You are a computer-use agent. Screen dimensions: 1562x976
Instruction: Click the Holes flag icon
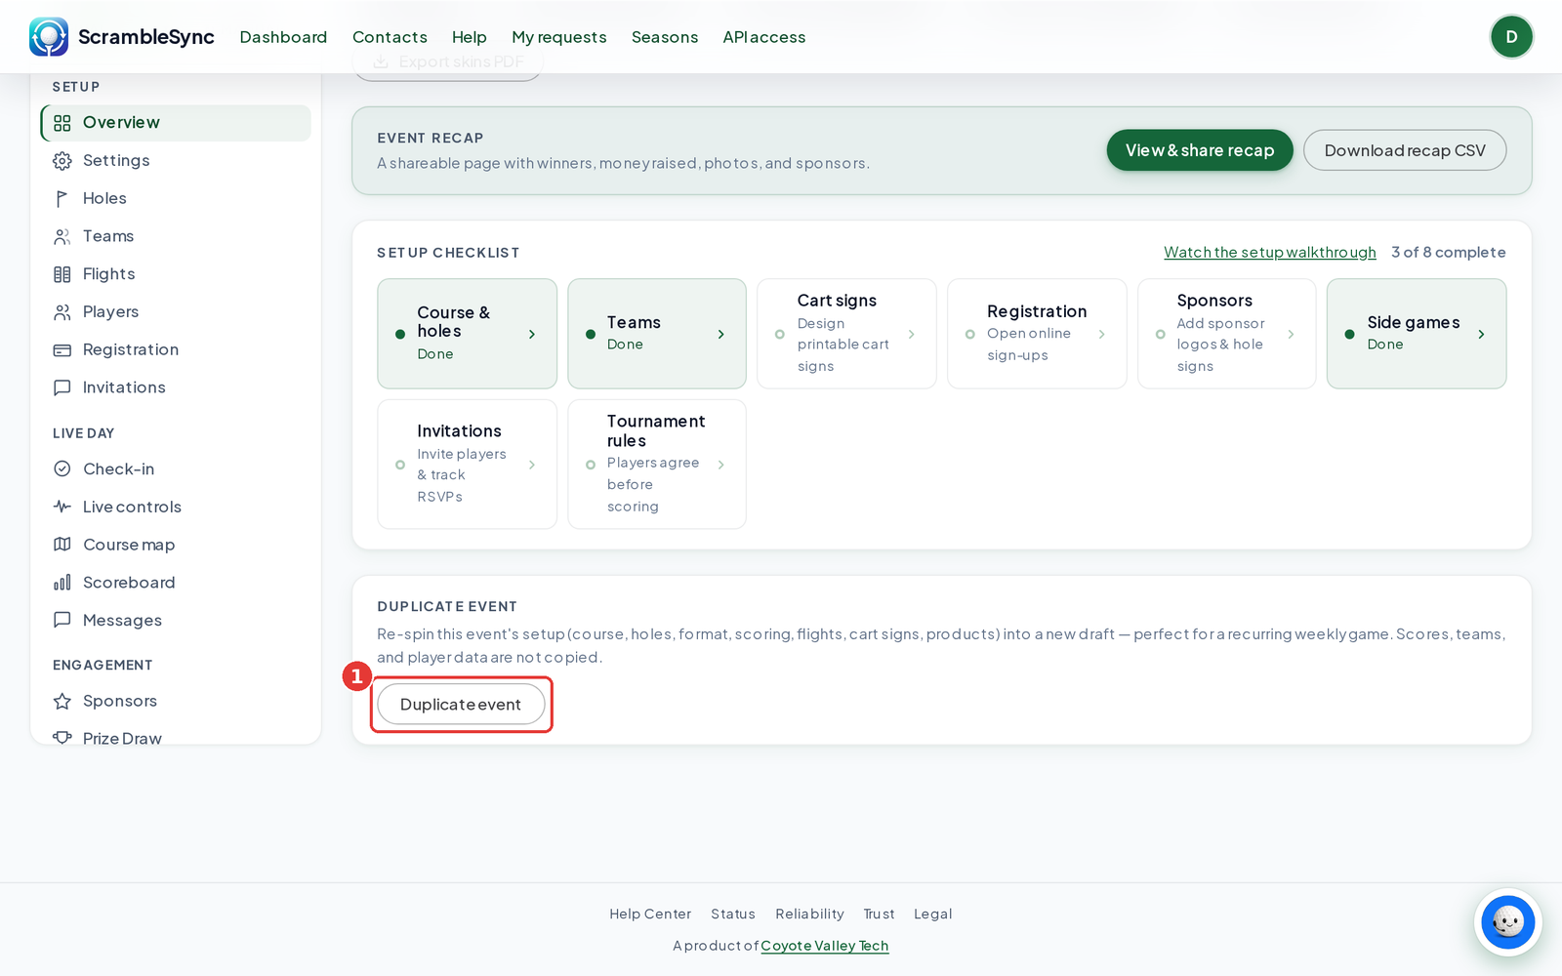62,199
